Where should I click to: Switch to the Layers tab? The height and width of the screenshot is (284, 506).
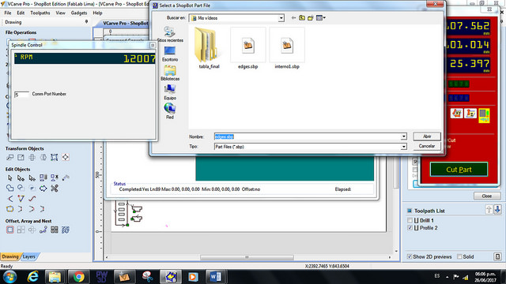[29, 256]
